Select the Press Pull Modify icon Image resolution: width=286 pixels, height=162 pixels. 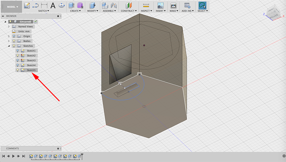tap(92, 5)
